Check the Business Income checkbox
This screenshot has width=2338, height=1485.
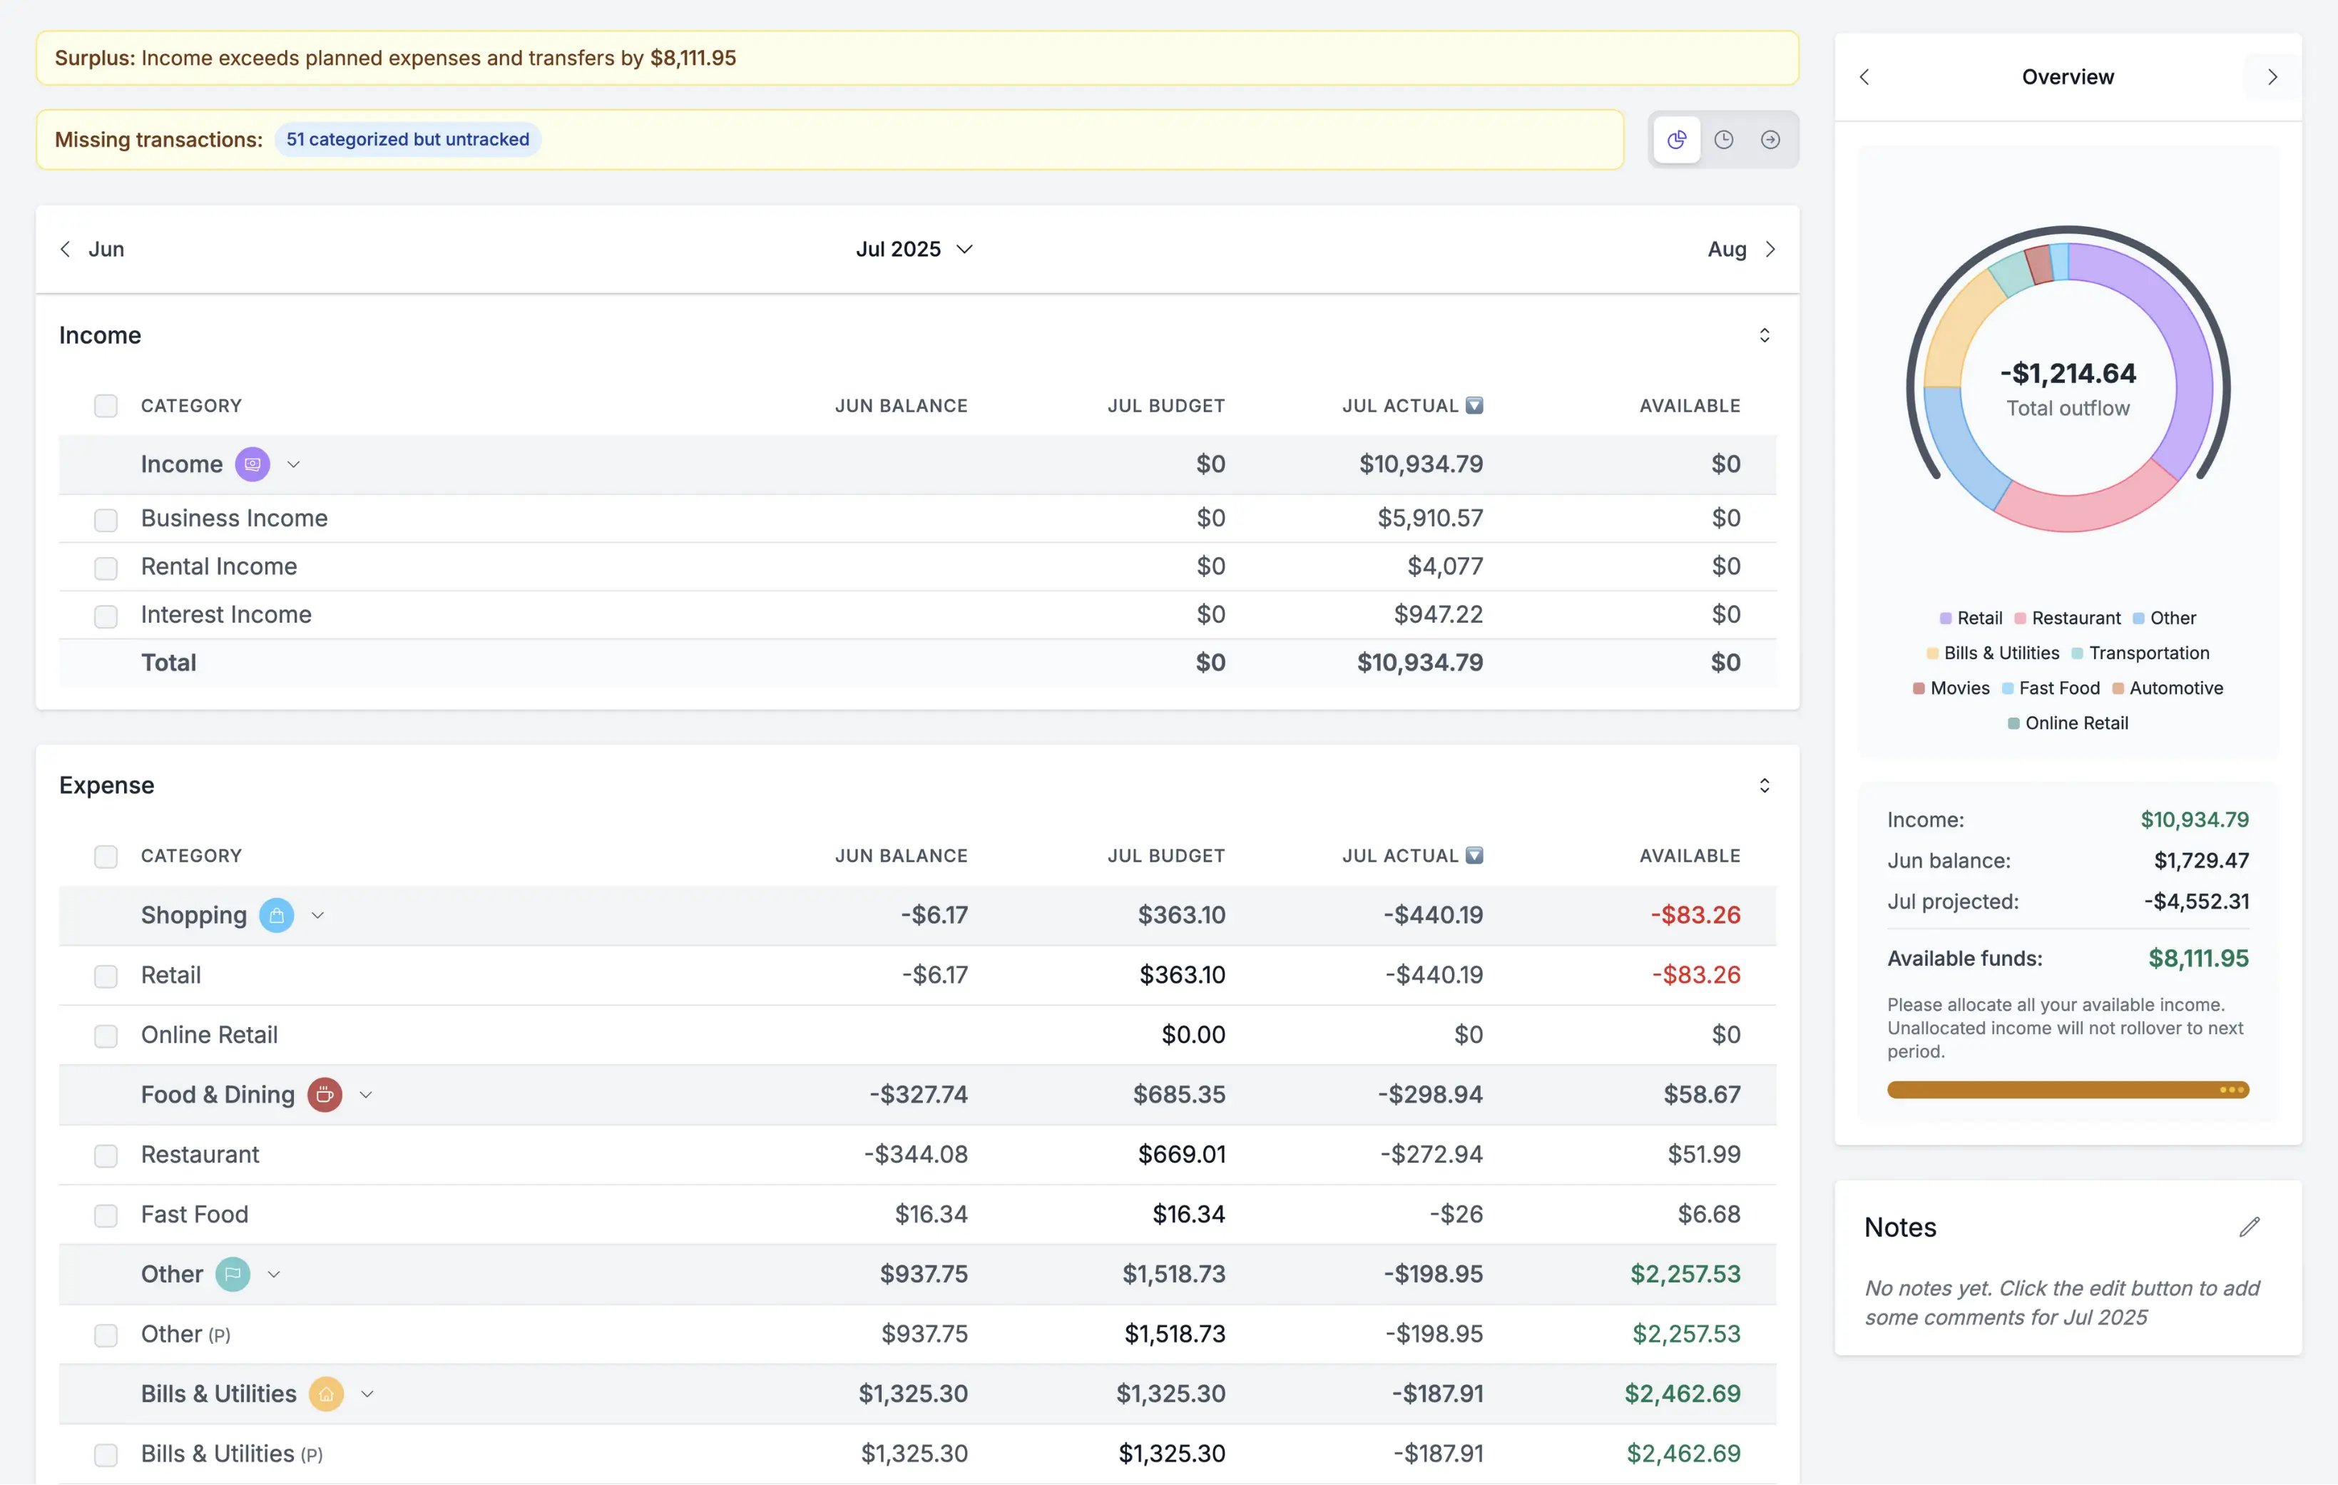tap(106, 519)
